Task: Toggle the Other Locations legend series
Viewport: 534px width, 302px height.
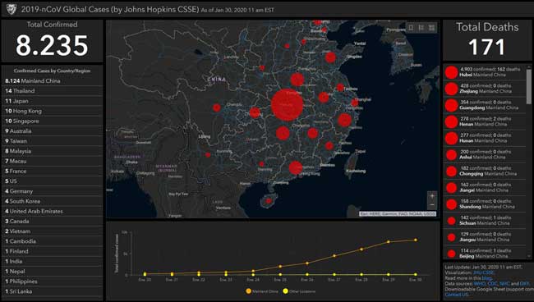Action: pos(299,291)
